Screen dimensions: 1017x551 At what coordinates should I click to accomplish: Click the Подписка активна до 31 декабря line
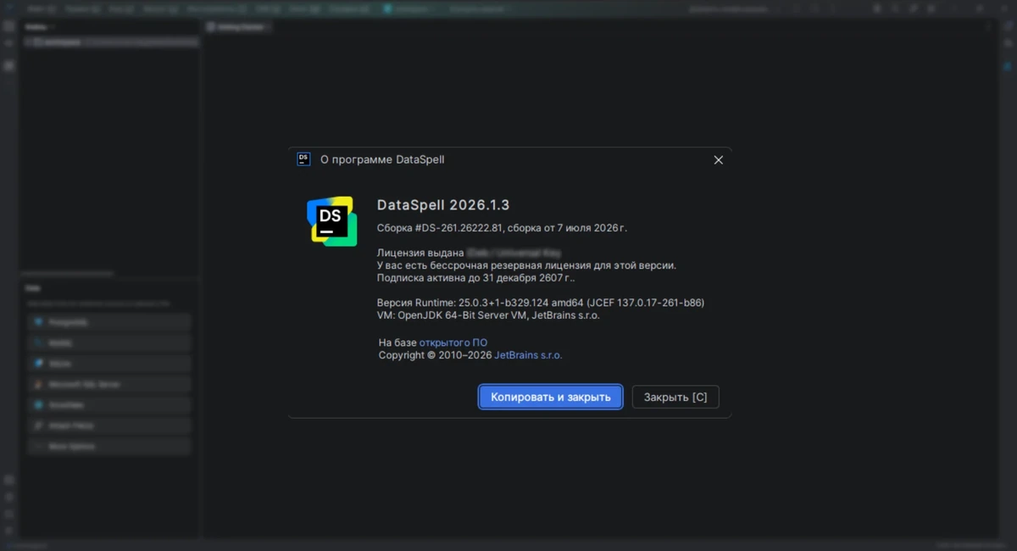click(x=475, y=277)
